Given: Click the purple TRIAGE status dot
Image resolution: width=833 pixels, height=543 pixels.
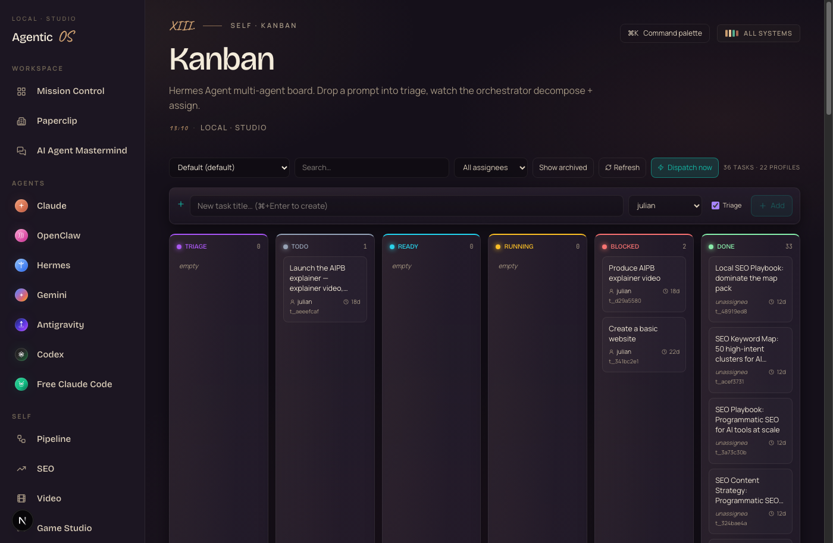Looking at the screenshot, I should pos(179,247).
